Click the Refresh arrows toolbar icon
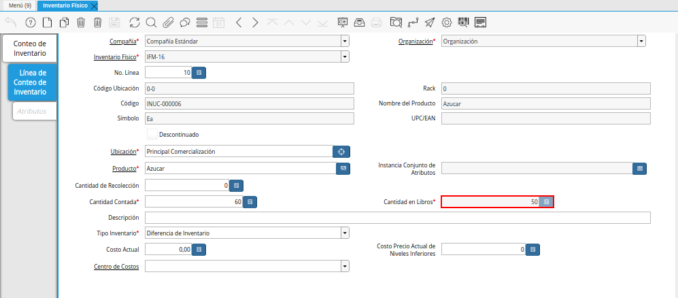 [x=134, y=22]
